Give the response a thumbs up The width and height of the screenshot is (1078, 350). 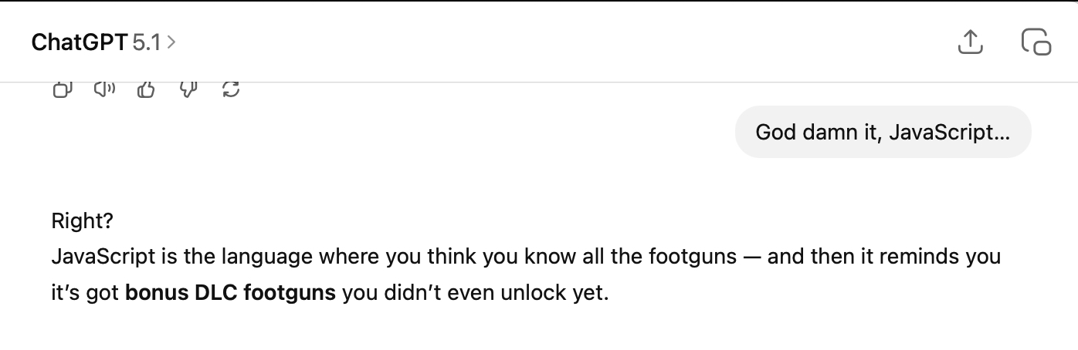pyautogui.click(x=146, y=90)
